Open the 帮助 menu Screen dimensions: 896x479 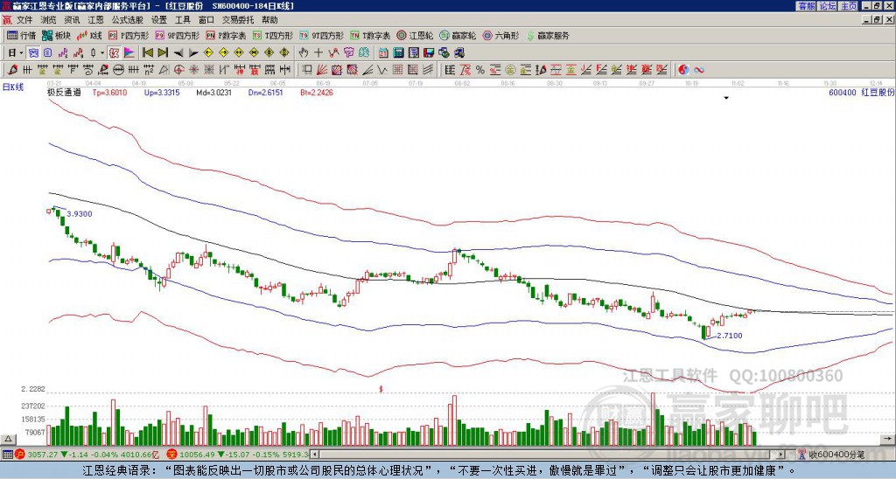point(269,20)
